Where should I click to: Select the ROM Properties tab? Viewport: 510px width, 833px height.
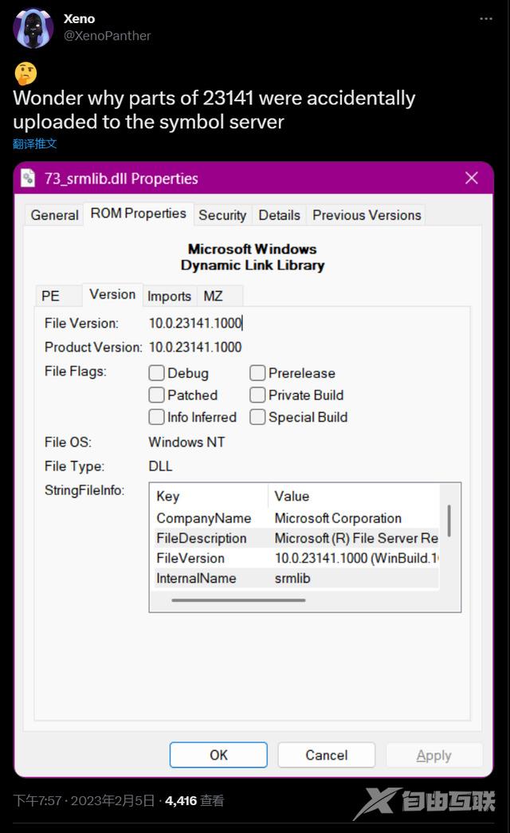tap(138, 214)
